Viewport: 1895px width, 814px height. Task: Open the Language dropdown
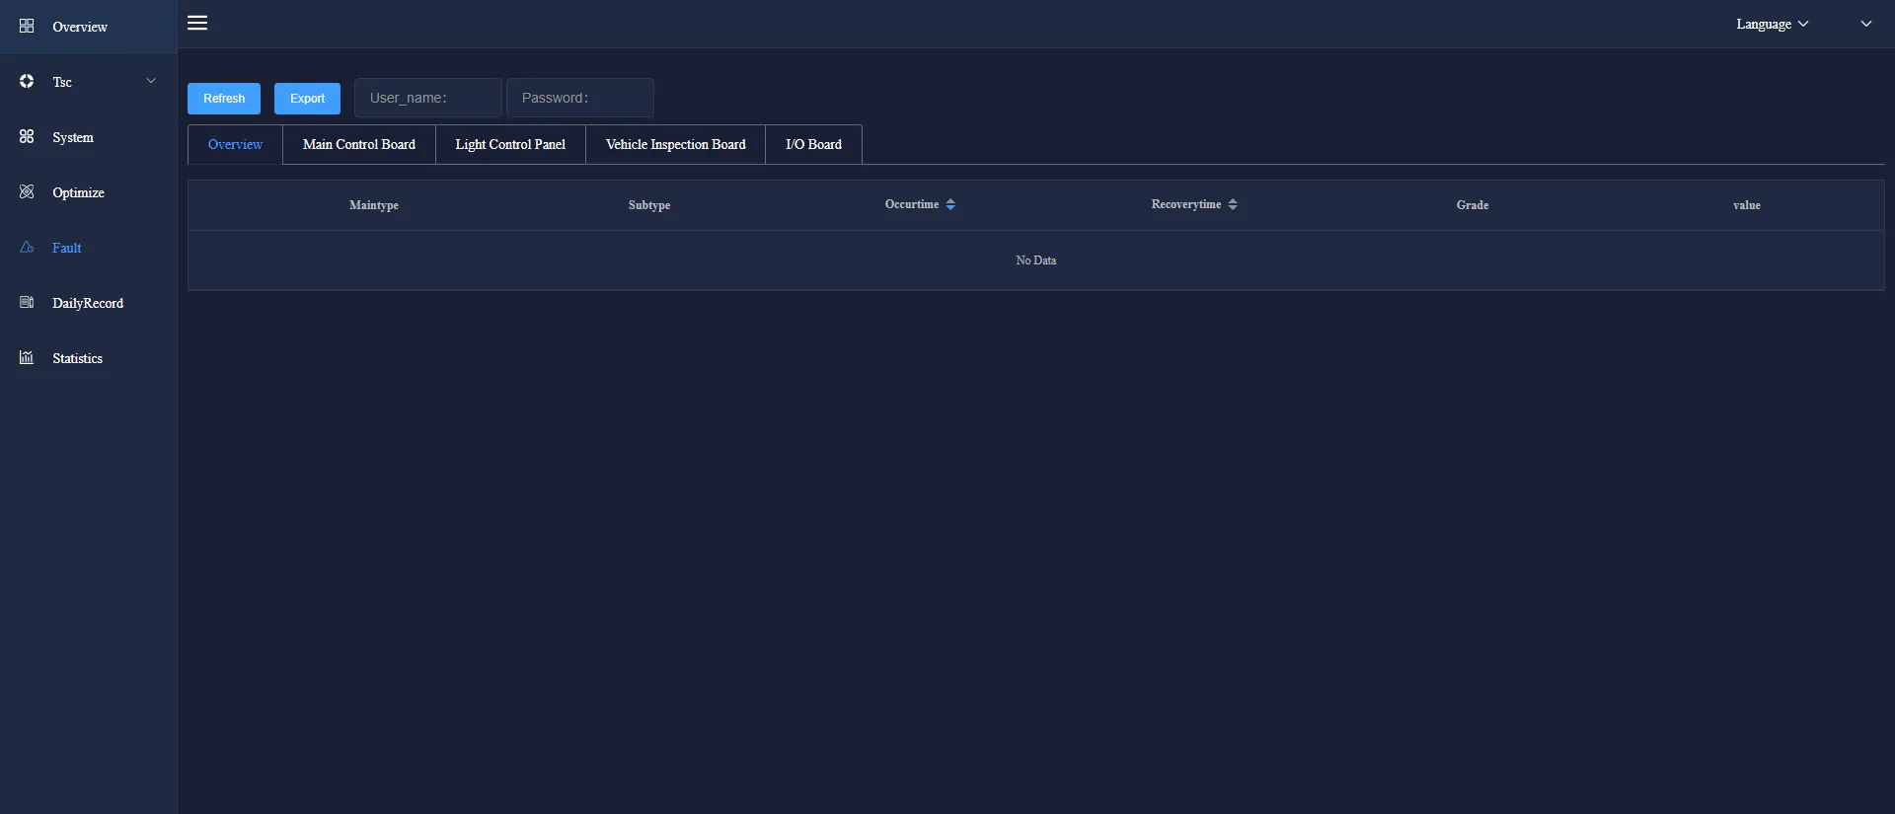pos(1773,24)
